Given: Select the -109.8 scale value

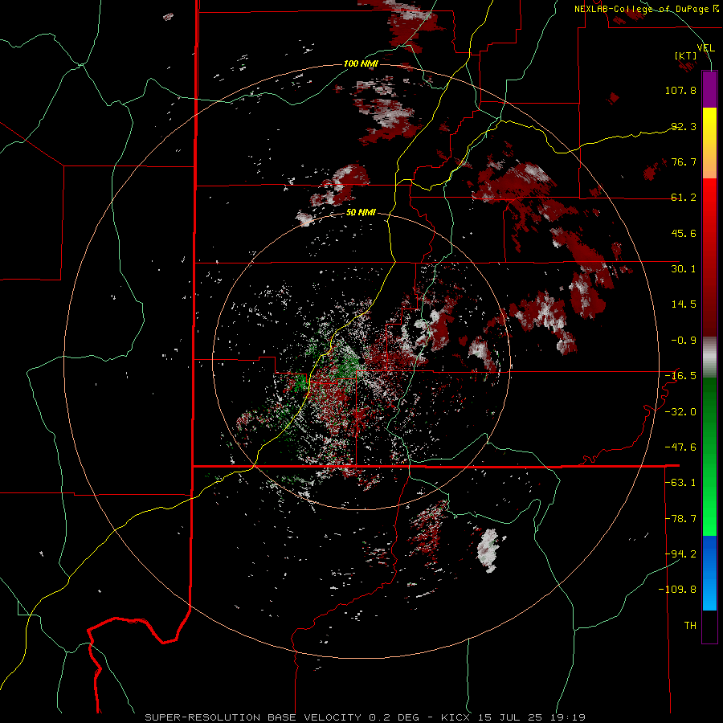Looking at the screenshot, I should click(x=677, y=590).
